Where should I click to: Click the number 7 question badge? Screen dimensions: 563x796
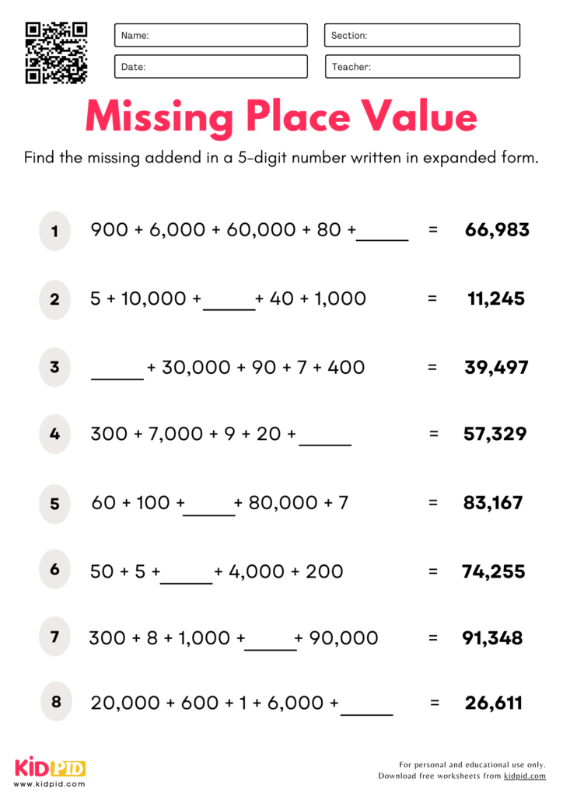click(54, 637)
